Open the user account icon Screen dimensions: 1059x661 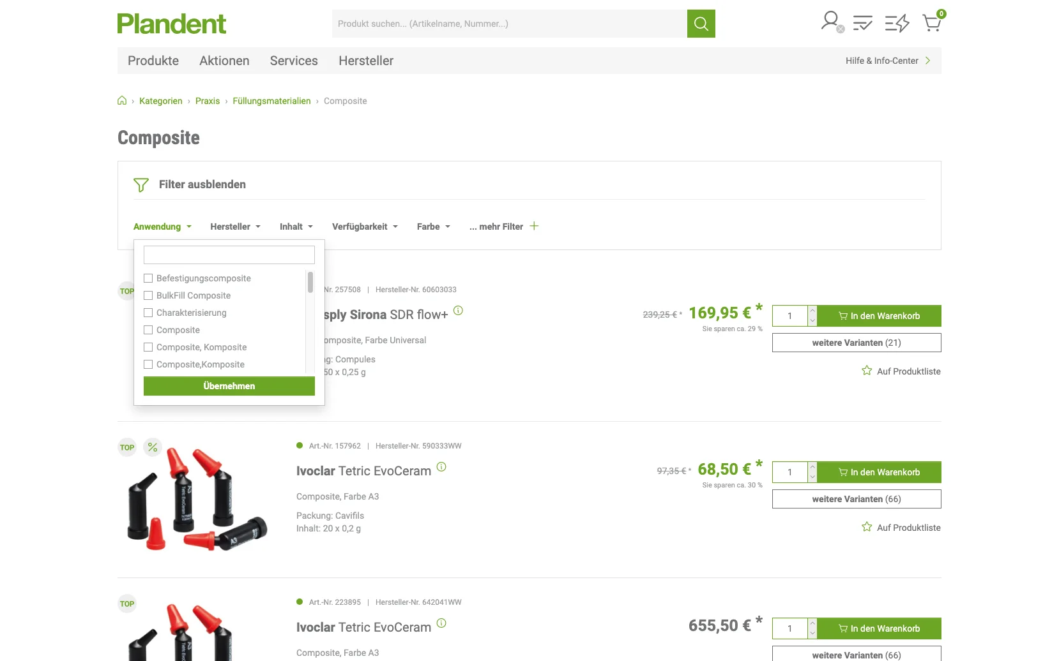(832, 22)
